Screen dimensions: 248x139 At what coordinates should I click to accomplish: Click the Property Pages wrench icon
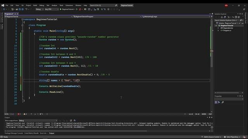tap(223, 102)
